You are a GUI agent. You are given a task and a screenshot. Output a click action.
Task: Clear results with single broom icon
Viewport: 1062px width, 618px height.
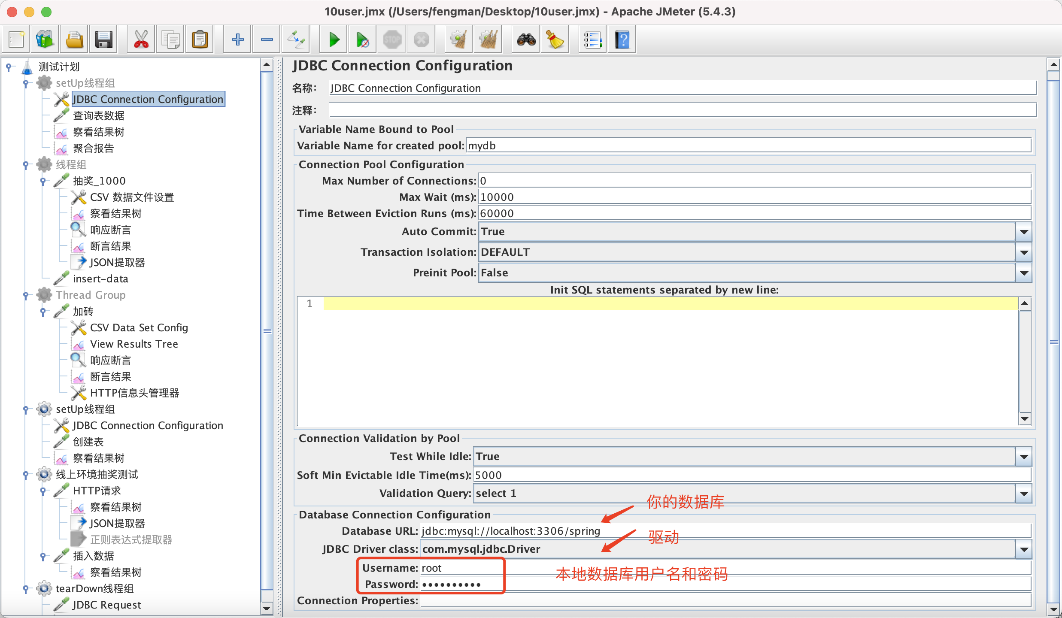coord(459,40)
